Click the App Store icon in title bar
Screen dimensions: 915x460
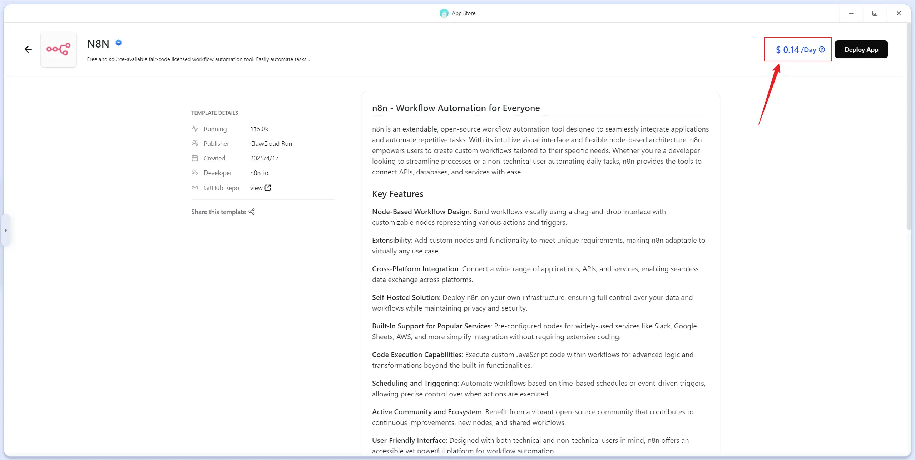[x=444, y=13]
